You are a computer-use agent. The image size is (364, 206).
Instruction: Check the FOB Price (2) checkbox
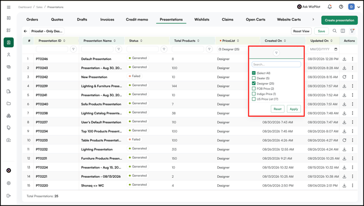254,89
